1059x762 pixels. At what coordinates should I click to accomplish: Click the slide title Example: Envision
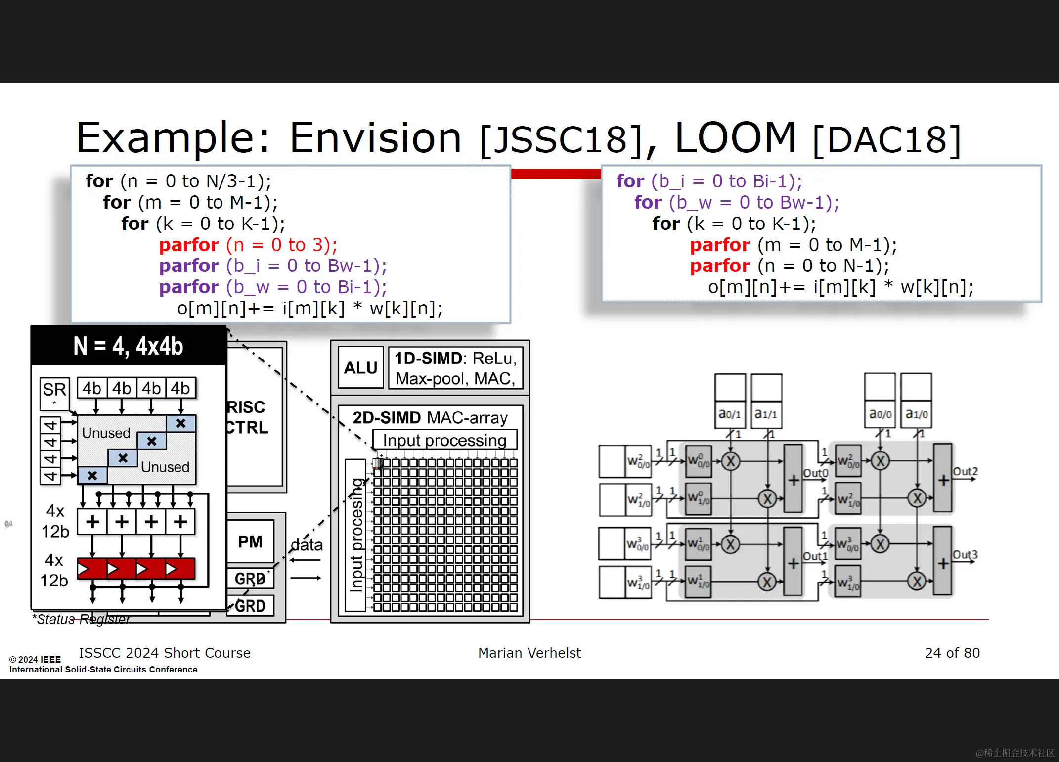(268, 138)
